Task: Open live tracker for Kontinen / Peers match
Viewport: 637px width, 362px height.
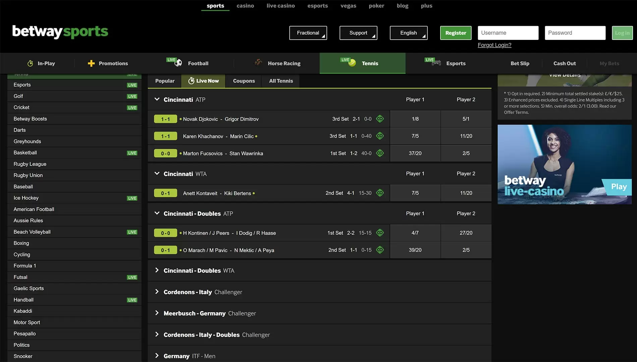Action: [x=380, y=233]
